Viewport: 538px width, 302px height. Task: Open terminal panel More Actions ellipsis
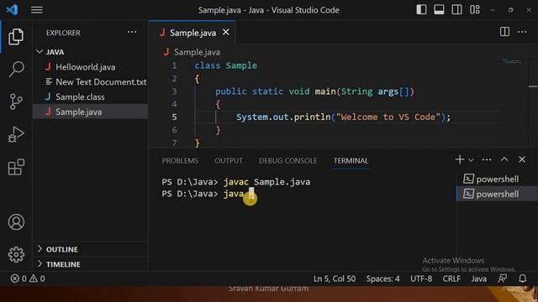point(487,159)
